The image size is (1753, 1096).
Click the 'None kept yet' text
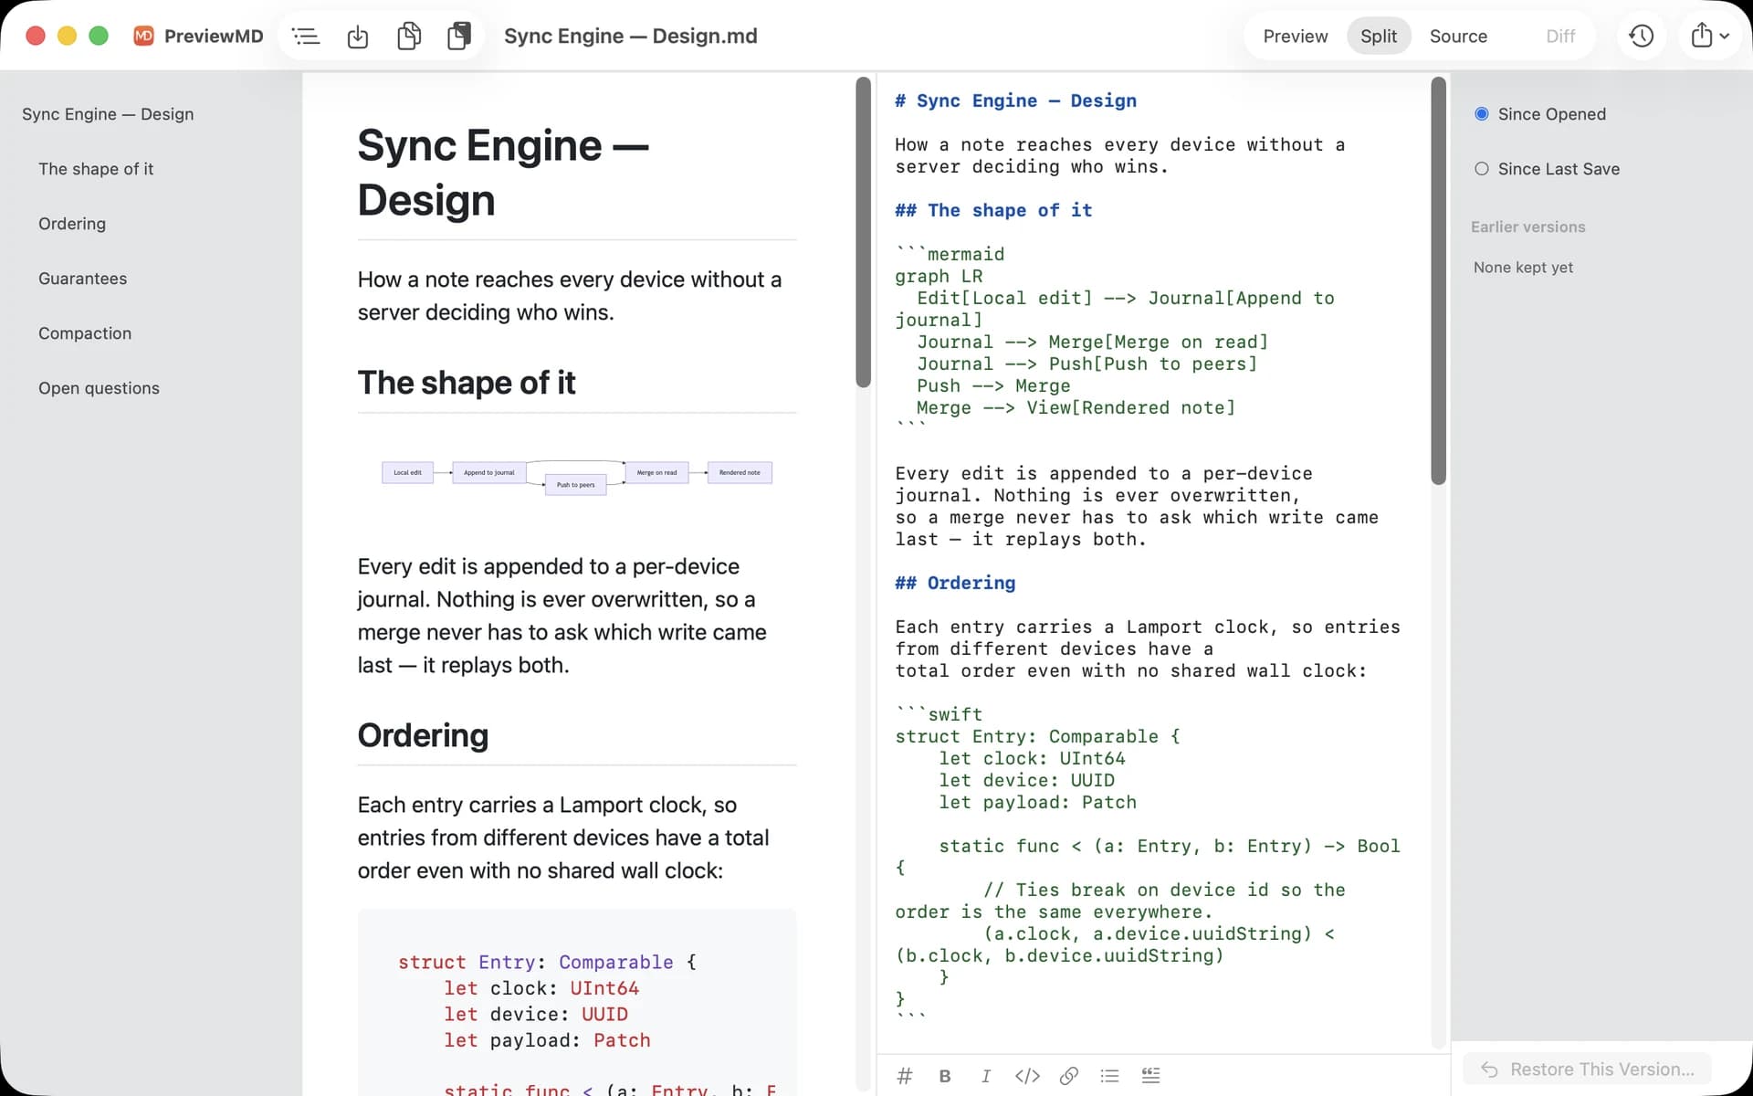coord(1523,268)
